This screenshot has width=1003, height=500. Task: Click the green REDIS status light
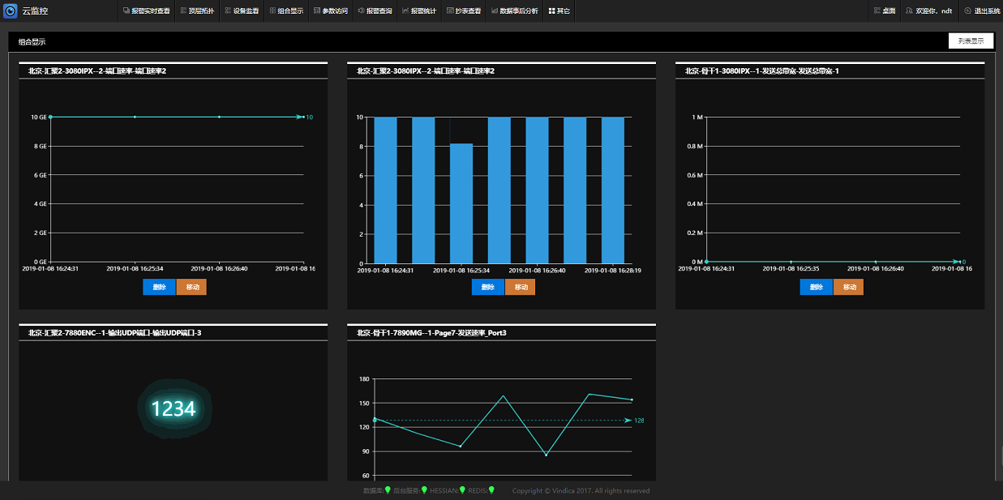coord(491,490)
